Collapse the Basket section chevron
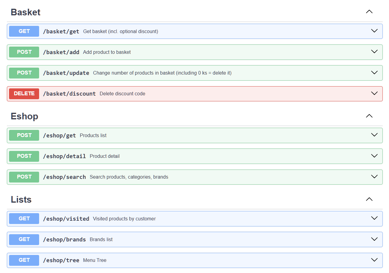 (369, 12)
